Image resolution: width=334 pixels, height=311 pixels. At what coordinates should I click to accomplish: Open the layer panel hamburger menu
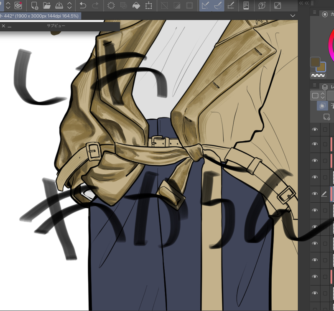(315, 85)
